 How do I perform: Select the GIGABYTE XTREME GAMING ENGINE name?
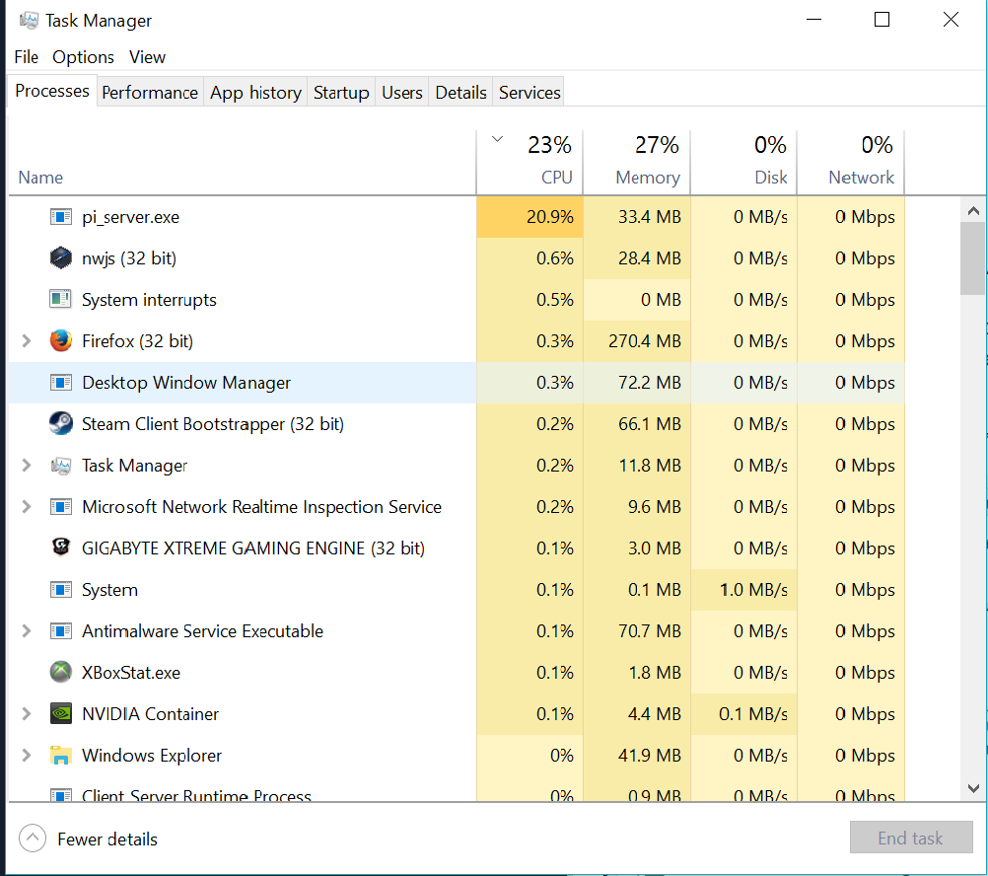tap(253, 548)
